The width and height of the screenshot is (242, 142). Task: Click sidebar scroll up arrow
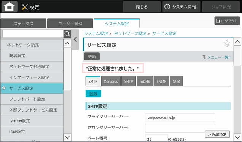click(67, 43)
